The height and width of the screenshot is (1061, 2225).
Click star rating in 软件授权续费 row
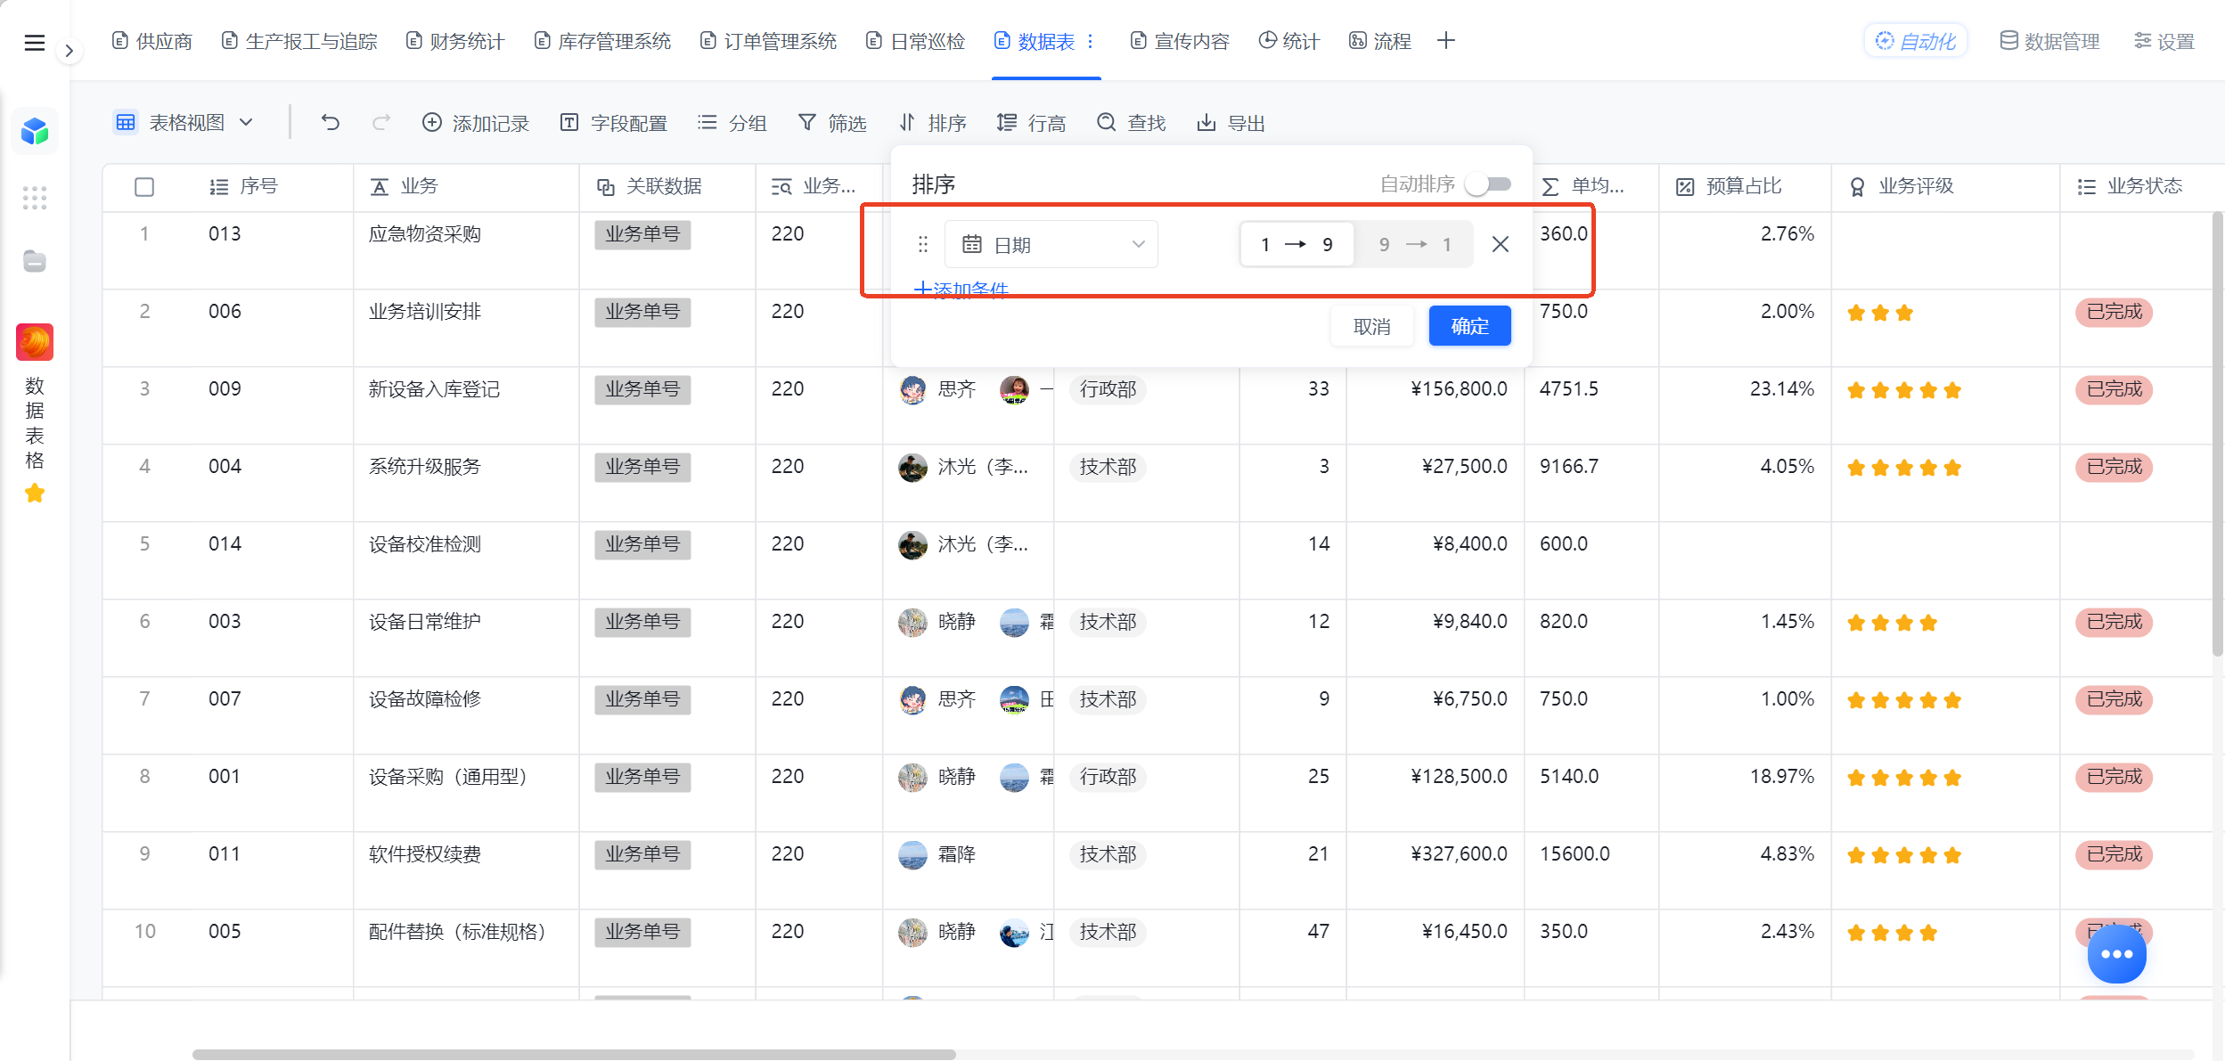(x=1904, y=855)
